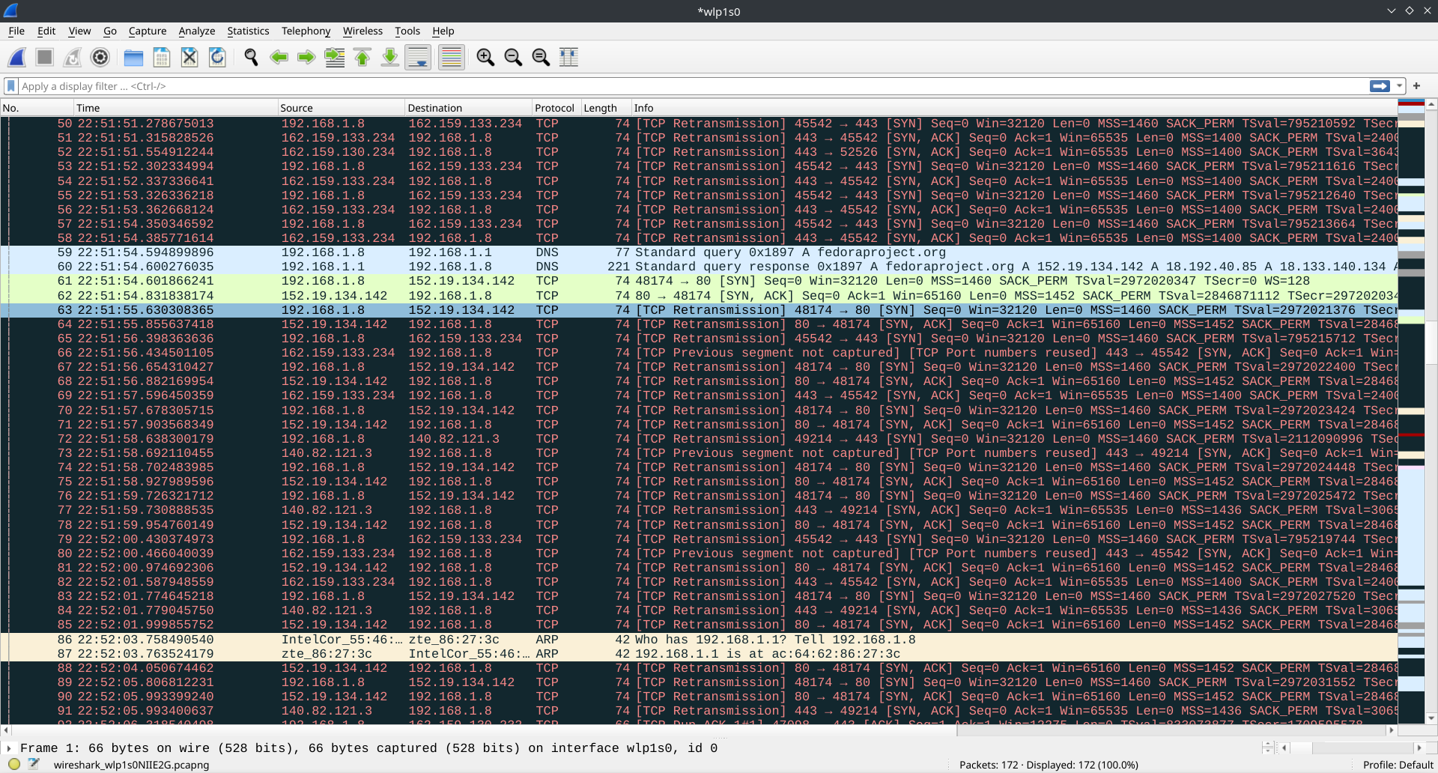Open the Telephony menu
This screenshot has height=773, width=1438.
(306, 31)
